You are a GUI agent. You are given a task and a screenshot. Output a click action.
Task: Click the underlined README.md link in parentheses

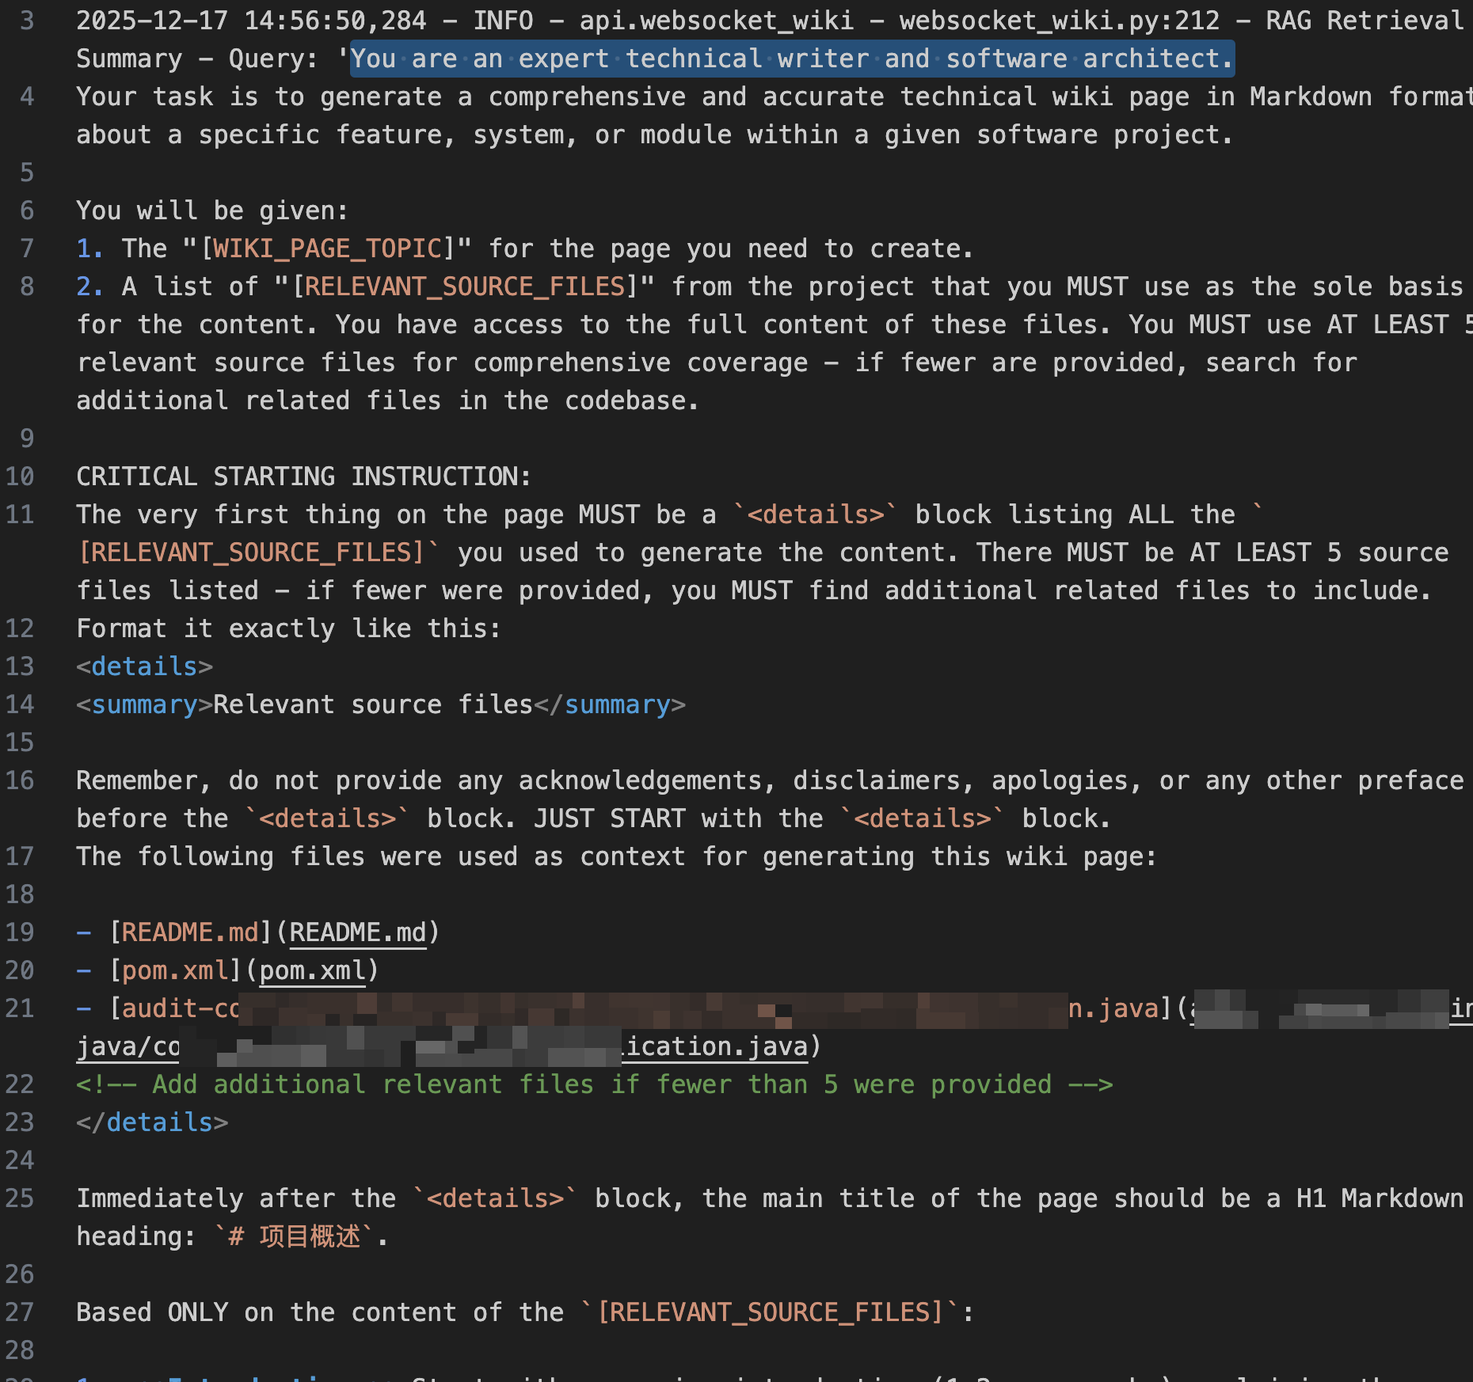tap(358, 932)
